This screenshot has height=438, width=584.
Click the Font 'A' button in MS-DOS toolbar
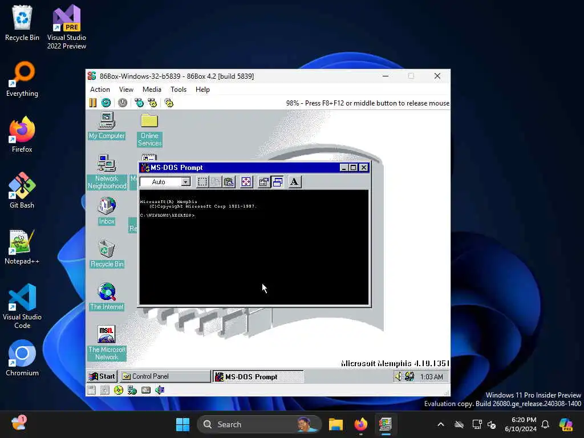[294, 182]
